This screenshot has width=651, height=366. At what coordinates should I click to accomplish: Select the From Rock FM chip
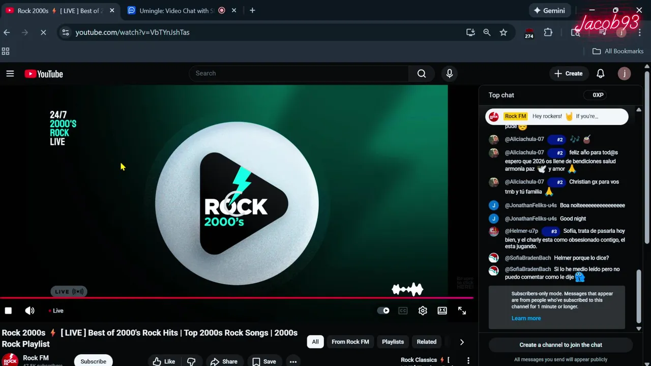pyautogui.click(x=350, y=342)
